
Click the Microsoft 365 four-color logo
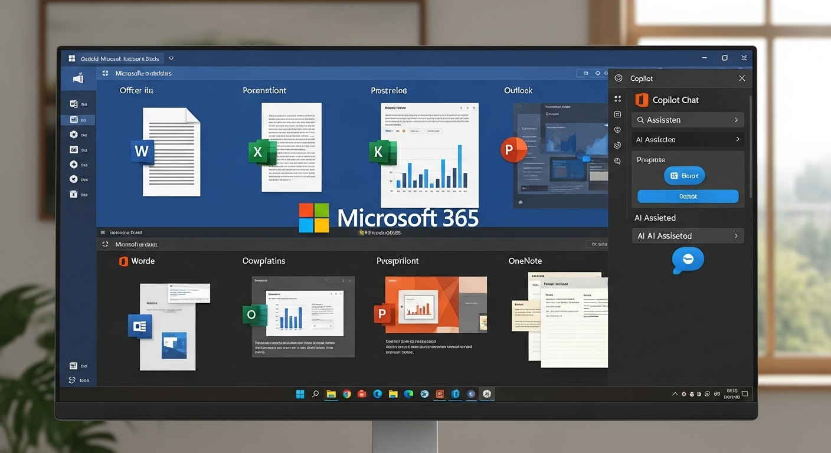coord(314,218)
